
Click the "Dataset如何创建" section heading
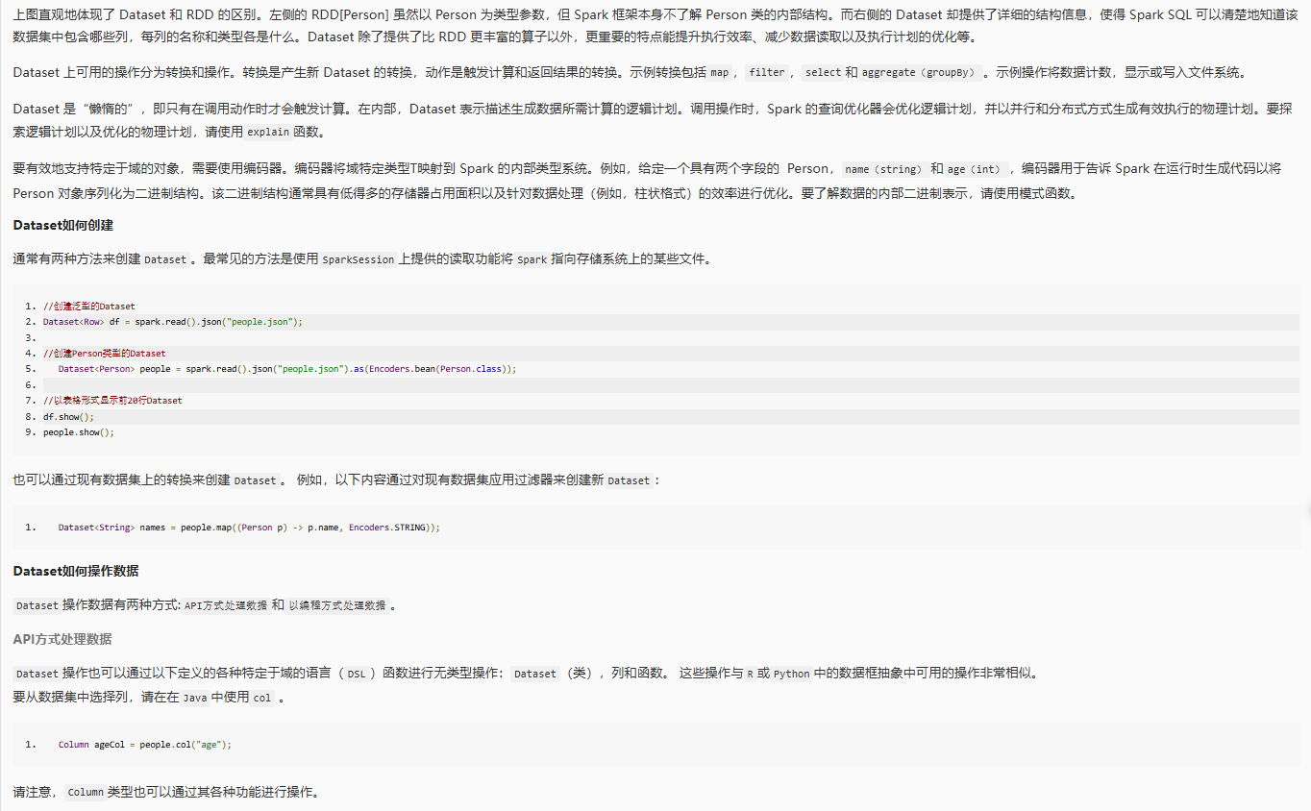tap(63, 225)
